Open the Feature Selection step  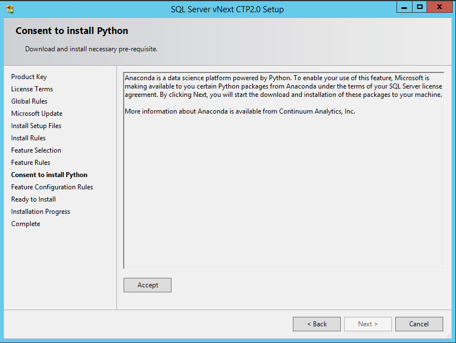36,150
